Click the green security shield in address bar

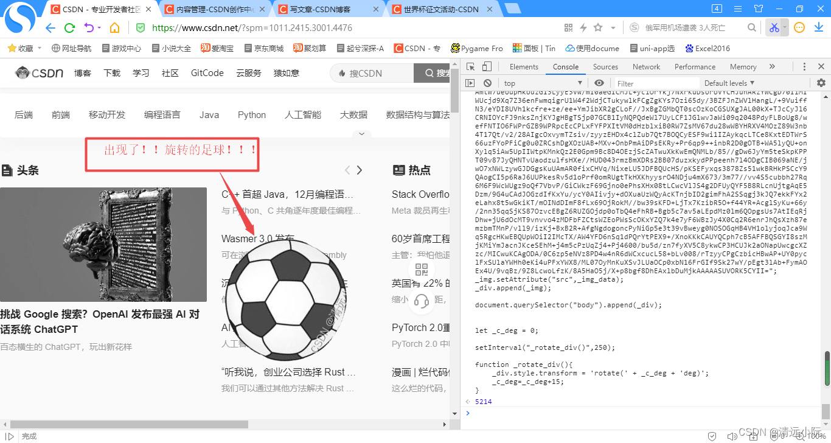[141, 28]
